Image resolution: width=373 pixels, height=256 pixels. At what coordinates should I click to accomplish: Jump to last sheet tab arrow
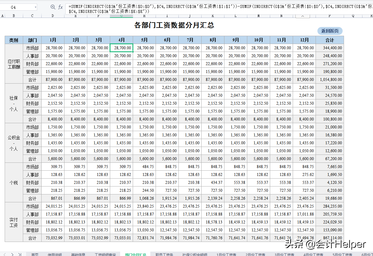click(20, 254)
